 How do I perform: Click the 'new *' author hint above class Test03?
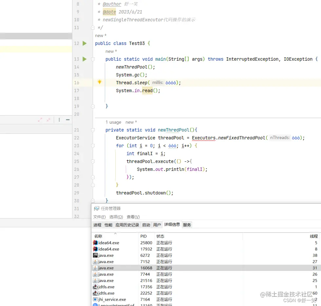point(101,36)
